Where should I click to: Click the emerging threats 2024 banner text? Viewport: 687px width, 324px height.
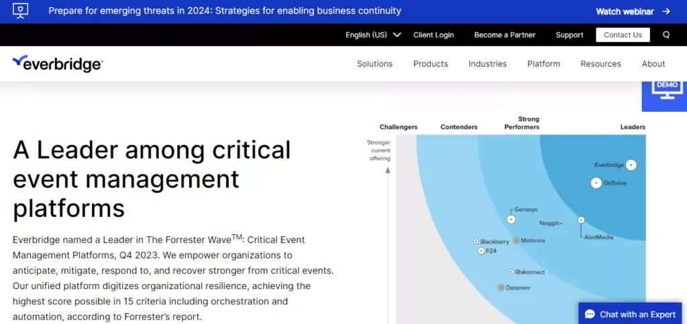click(x=225, y=11)
